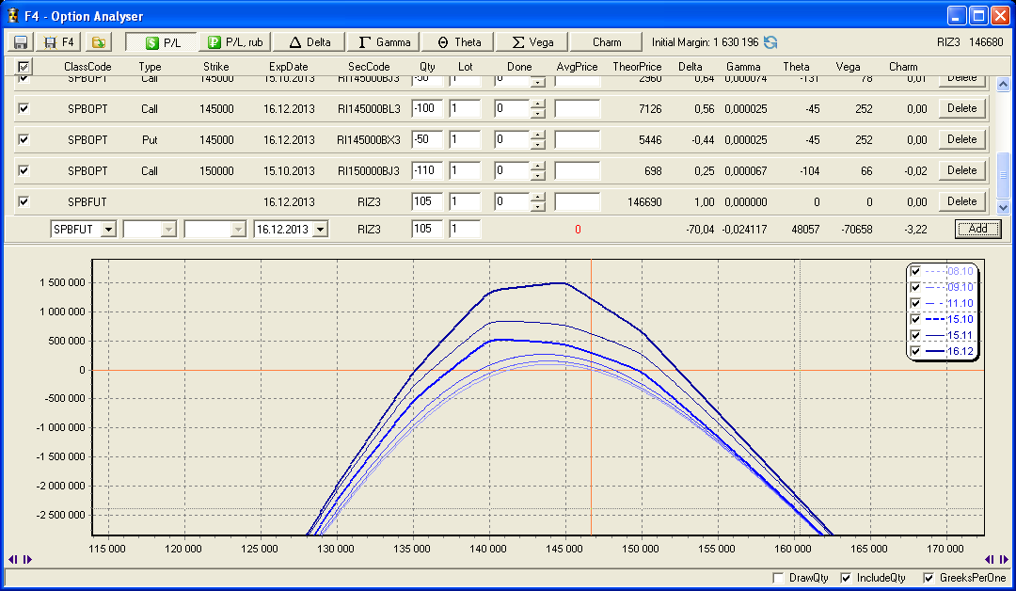
Task: Show the Theta chart
Action: (x=459, y=42)
